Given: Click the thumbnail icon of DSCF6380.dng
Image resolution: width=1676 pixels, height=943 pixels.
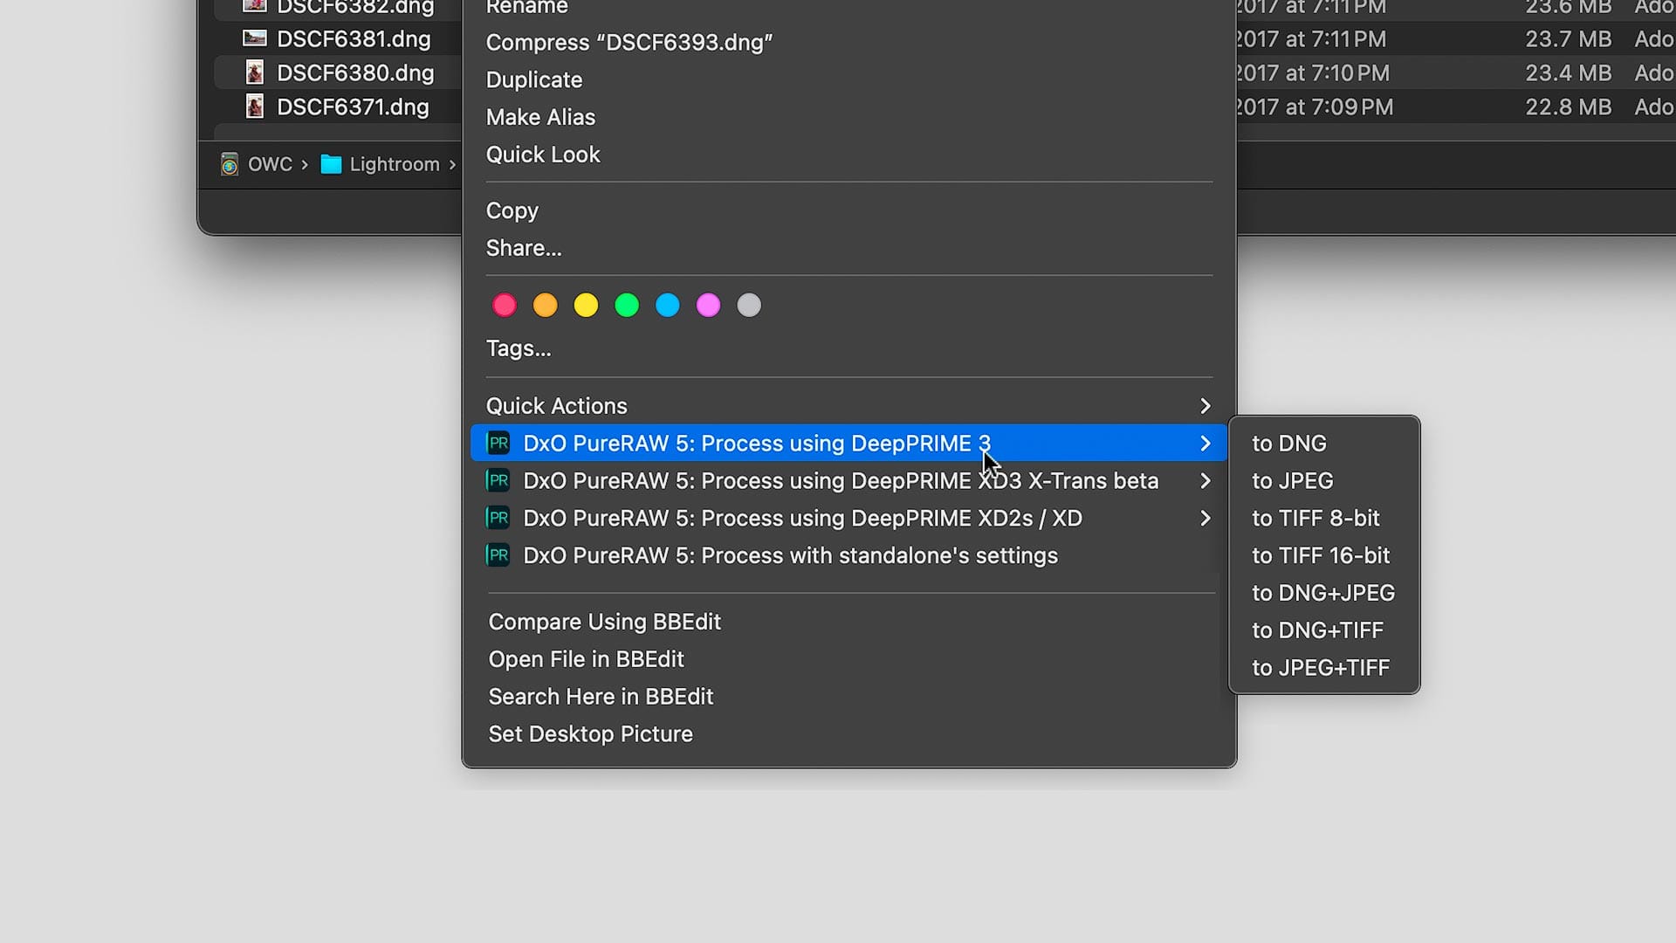Looking at the screenshot, I should (x=255, y=73).
